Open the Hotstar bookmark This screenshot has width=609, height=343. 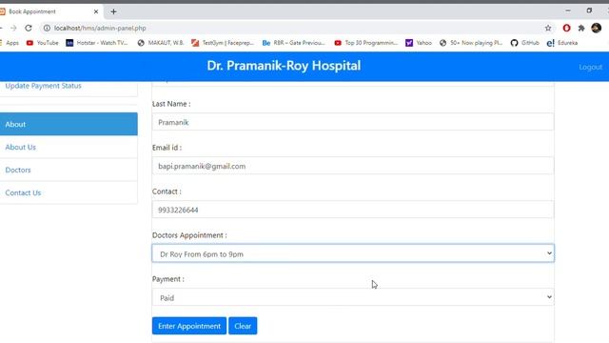[x=97, y=43]
